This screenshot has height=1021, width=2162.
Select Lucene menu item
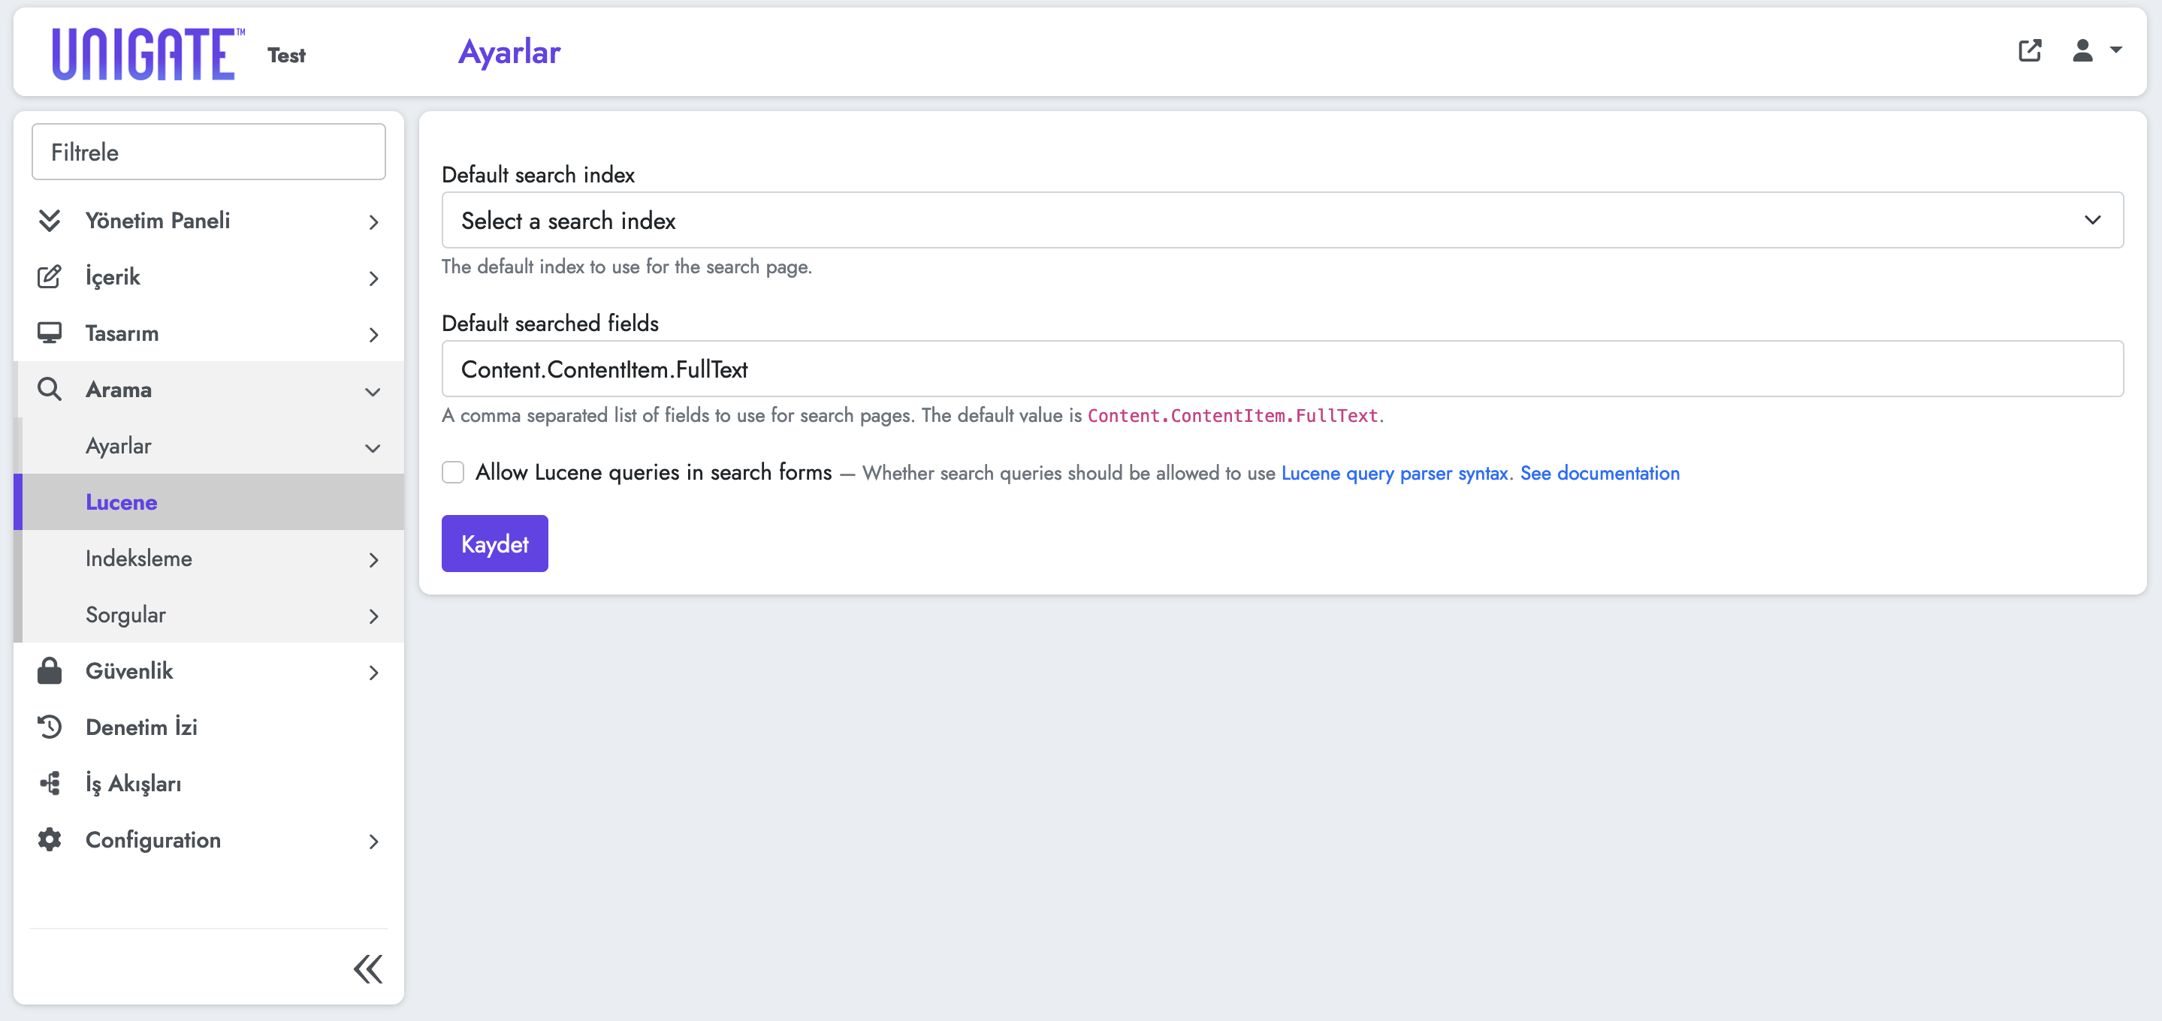[x=210, y=501]
